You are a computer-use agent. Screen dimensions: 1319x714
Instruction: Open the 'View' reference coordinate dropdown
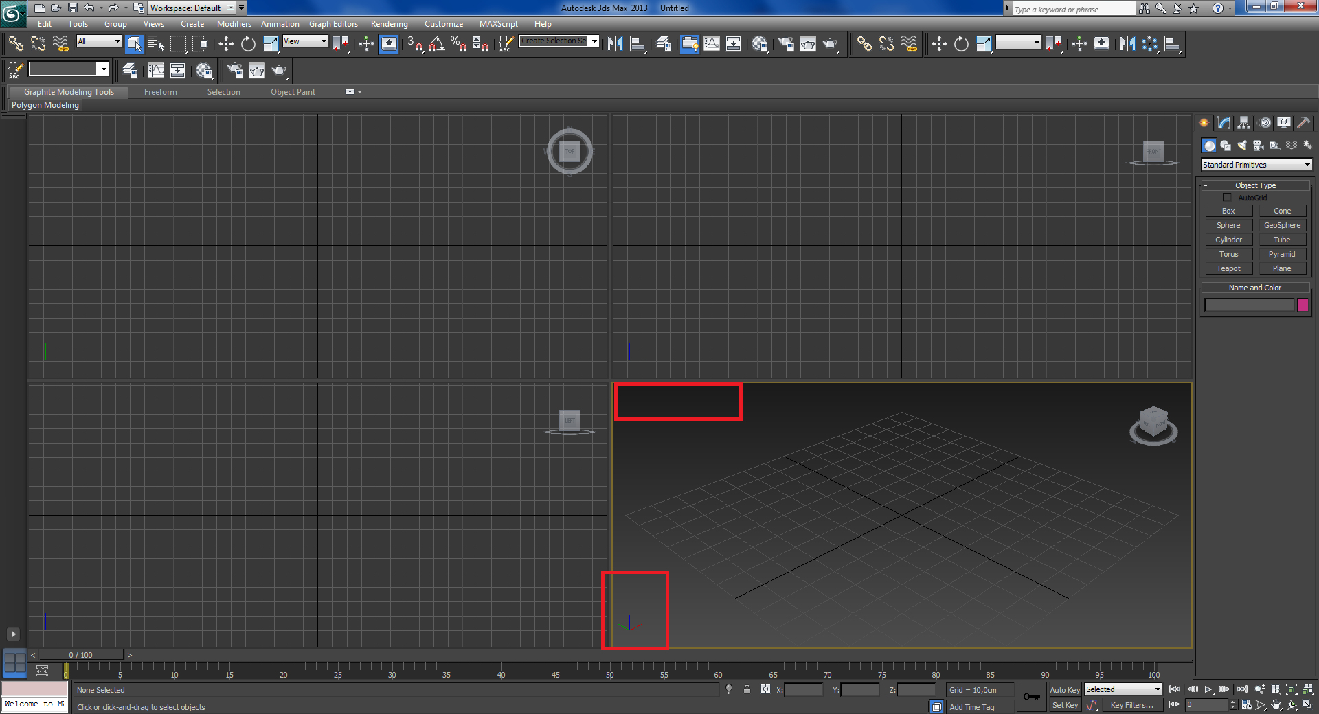pyautogui.click(x=306, y=41)
